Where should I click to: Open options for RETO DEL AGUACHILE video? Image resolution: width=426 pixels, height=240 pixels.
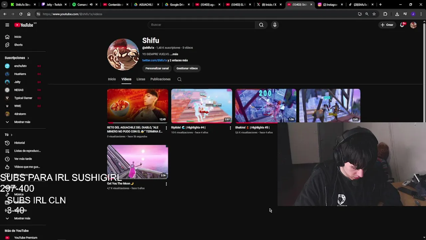166,128
